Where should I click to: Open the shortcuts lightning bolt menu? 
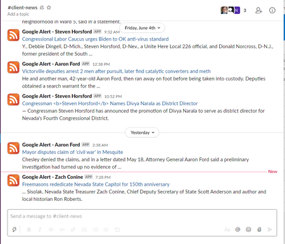point(15,229)
